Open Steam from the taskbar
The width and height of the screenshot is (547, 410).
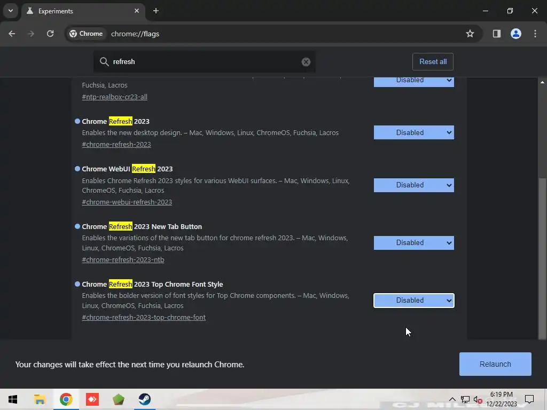coord(145,399)
